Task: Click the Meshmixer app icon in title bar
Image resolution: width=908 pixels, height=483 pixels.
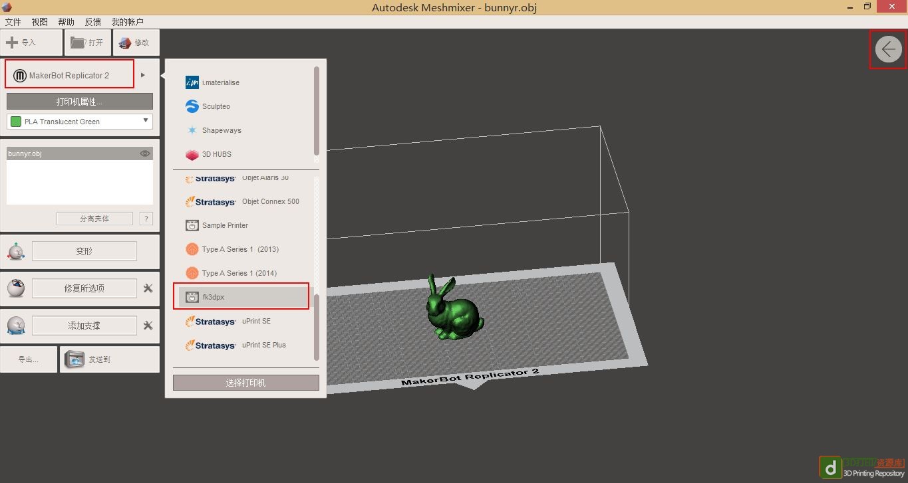Action: (7, 7)
